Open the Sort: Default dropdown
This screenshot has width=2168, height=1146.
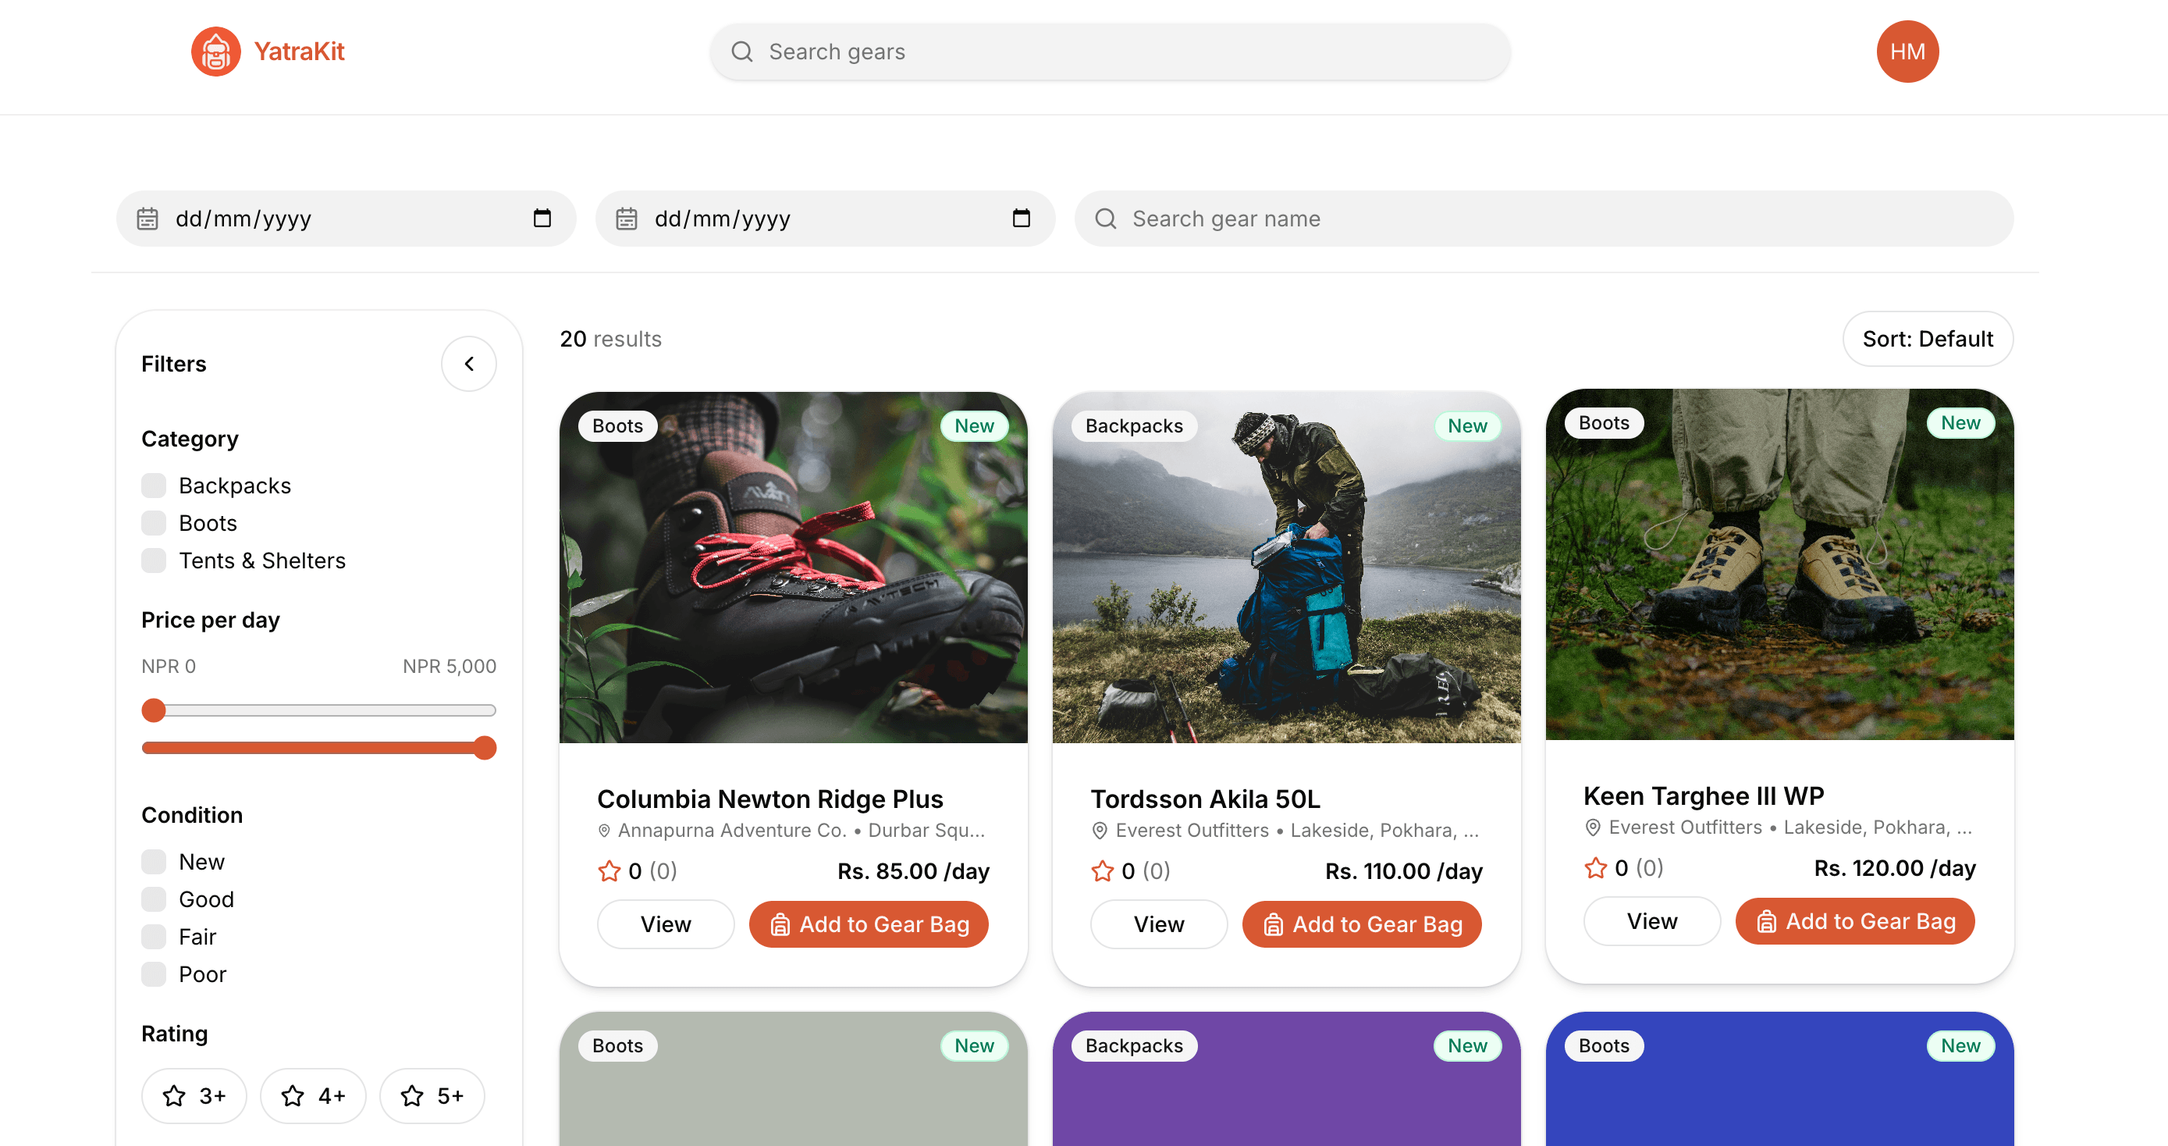1928,339
